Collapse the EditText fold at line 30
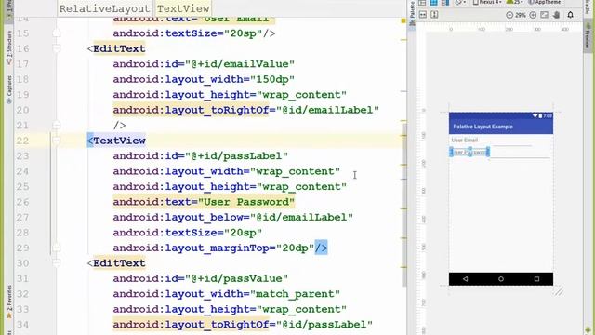Image resolution: width=595 pixels, height=335 pixels. point(56,262)
